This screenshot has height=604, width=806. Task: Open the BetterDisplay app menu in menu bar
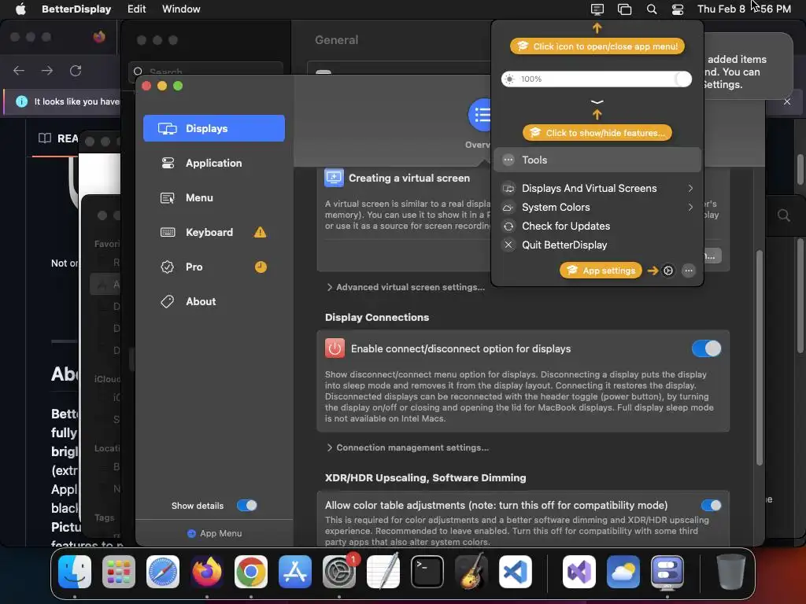pos(76,9)
